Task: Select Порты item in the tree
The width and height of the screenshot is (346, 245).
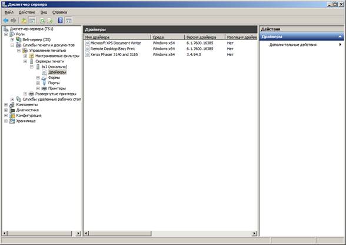Action: (54, 83)
